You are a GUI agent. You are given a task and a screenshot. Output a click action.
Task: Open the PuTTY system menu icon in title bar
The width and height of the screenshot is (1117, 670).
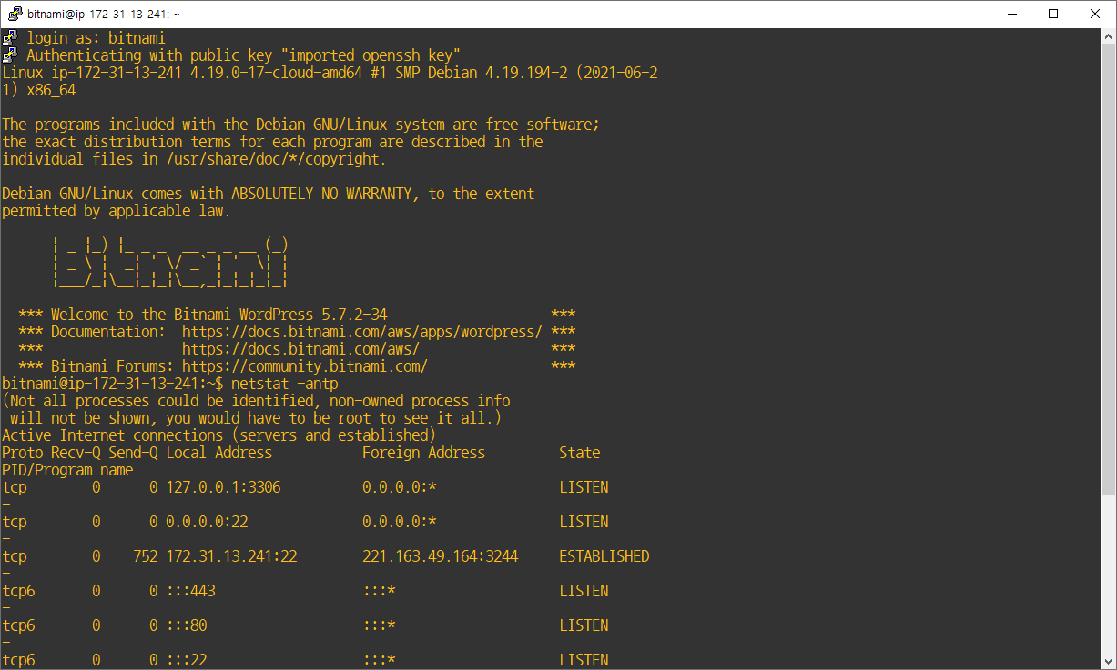point(15,14)
